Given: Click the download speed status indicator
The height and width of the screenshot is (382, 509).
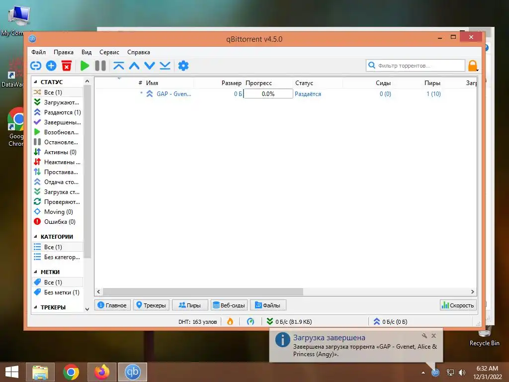Looking at the screenshot, I should point(289,322).
